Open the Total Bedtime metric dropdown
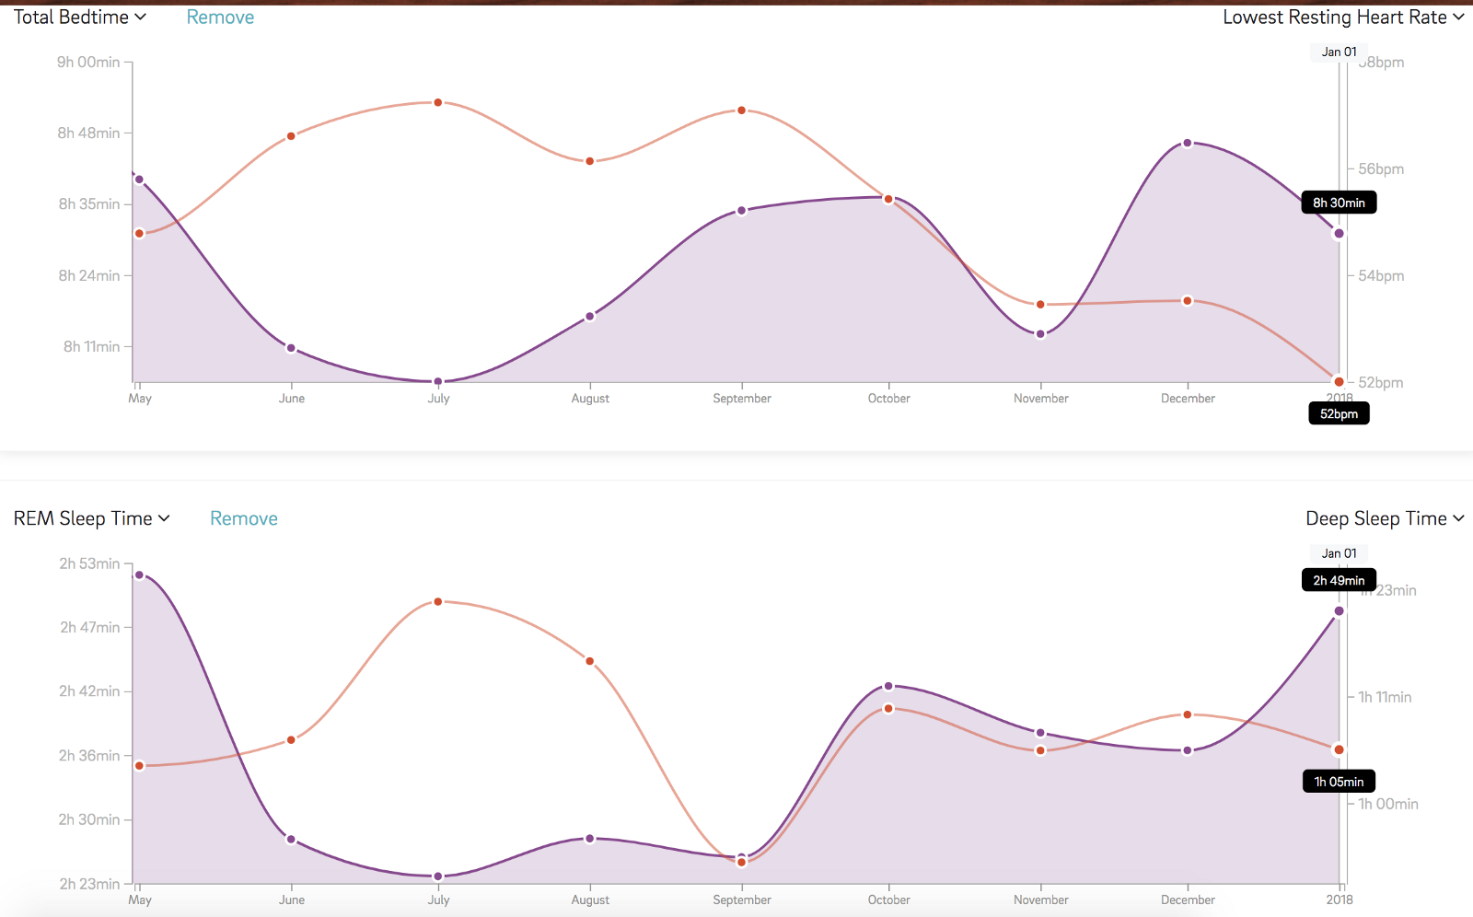The height and width of the screenshot is (917, 1473). 80,17
